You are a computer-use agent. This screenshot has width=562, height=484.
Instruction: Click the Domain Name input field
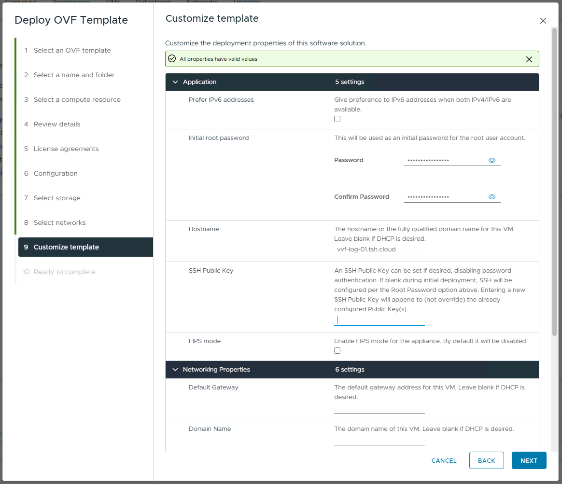[379, 440]
